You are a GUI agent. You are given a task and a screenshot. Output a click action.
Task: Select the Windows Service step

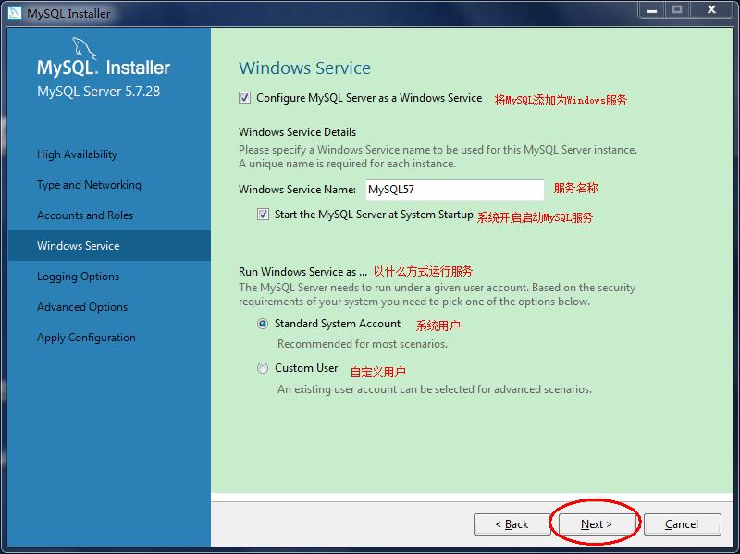click(x=109, y=246)
